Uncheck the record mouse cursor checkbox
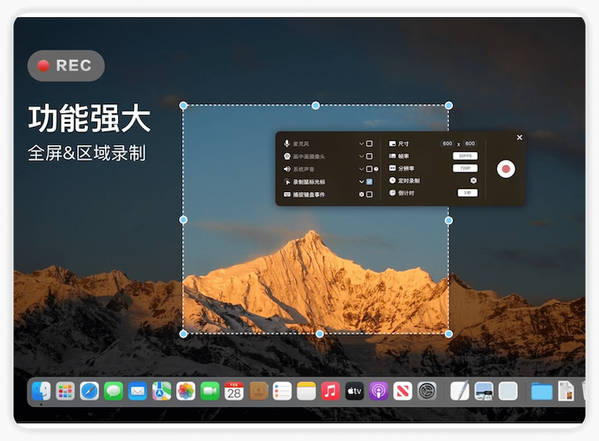 click(369, 181)
